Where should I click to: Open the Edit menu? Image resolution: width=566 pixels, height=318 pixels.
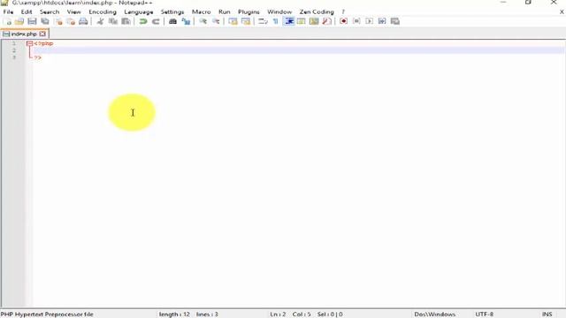click(27, 11)
